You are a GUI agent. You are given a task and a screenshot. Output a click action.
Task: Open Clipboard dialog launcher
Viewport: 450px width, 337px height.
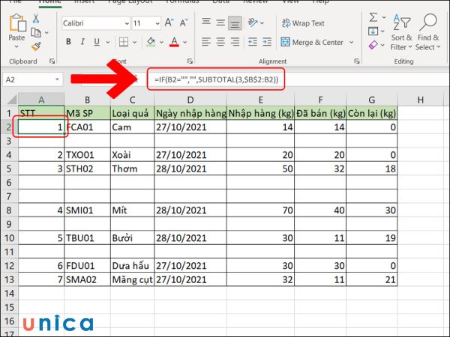(x=52, y=61)
